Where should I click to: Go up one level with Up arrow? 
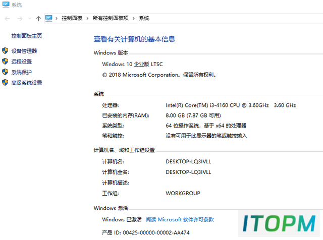tap(38, 19)
